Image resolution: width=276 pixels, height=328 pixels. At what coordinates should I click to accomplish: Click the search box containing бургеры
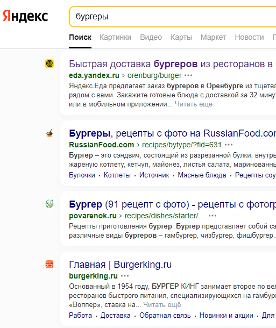(x=173, y=17)
